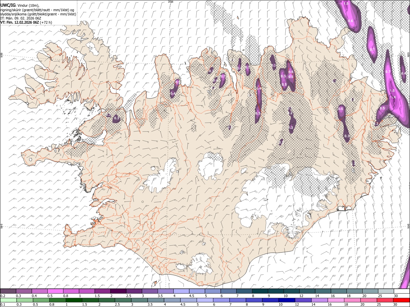This screenshot has height=307, width=410.
Task: Pick the darkest purple 2 swatch in the snow scale
Action: pyautogui.click(x=118, y=291)
